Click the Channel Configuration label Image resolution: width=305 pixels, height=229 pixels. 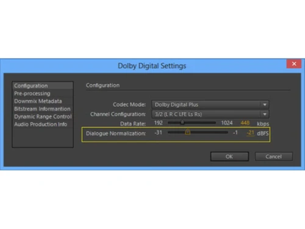coord(118,114)
